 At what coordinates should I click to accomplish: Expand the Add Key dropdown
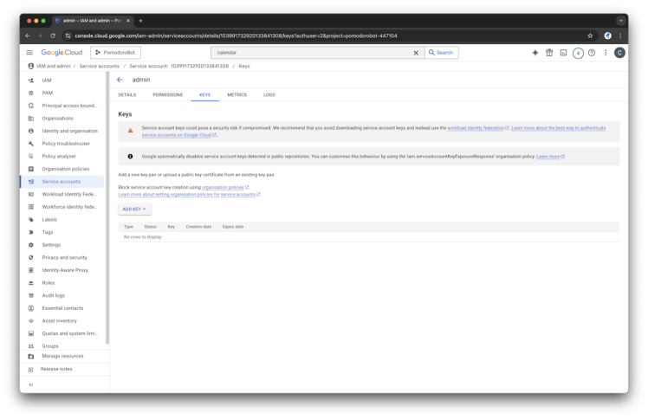coord(134,209)
